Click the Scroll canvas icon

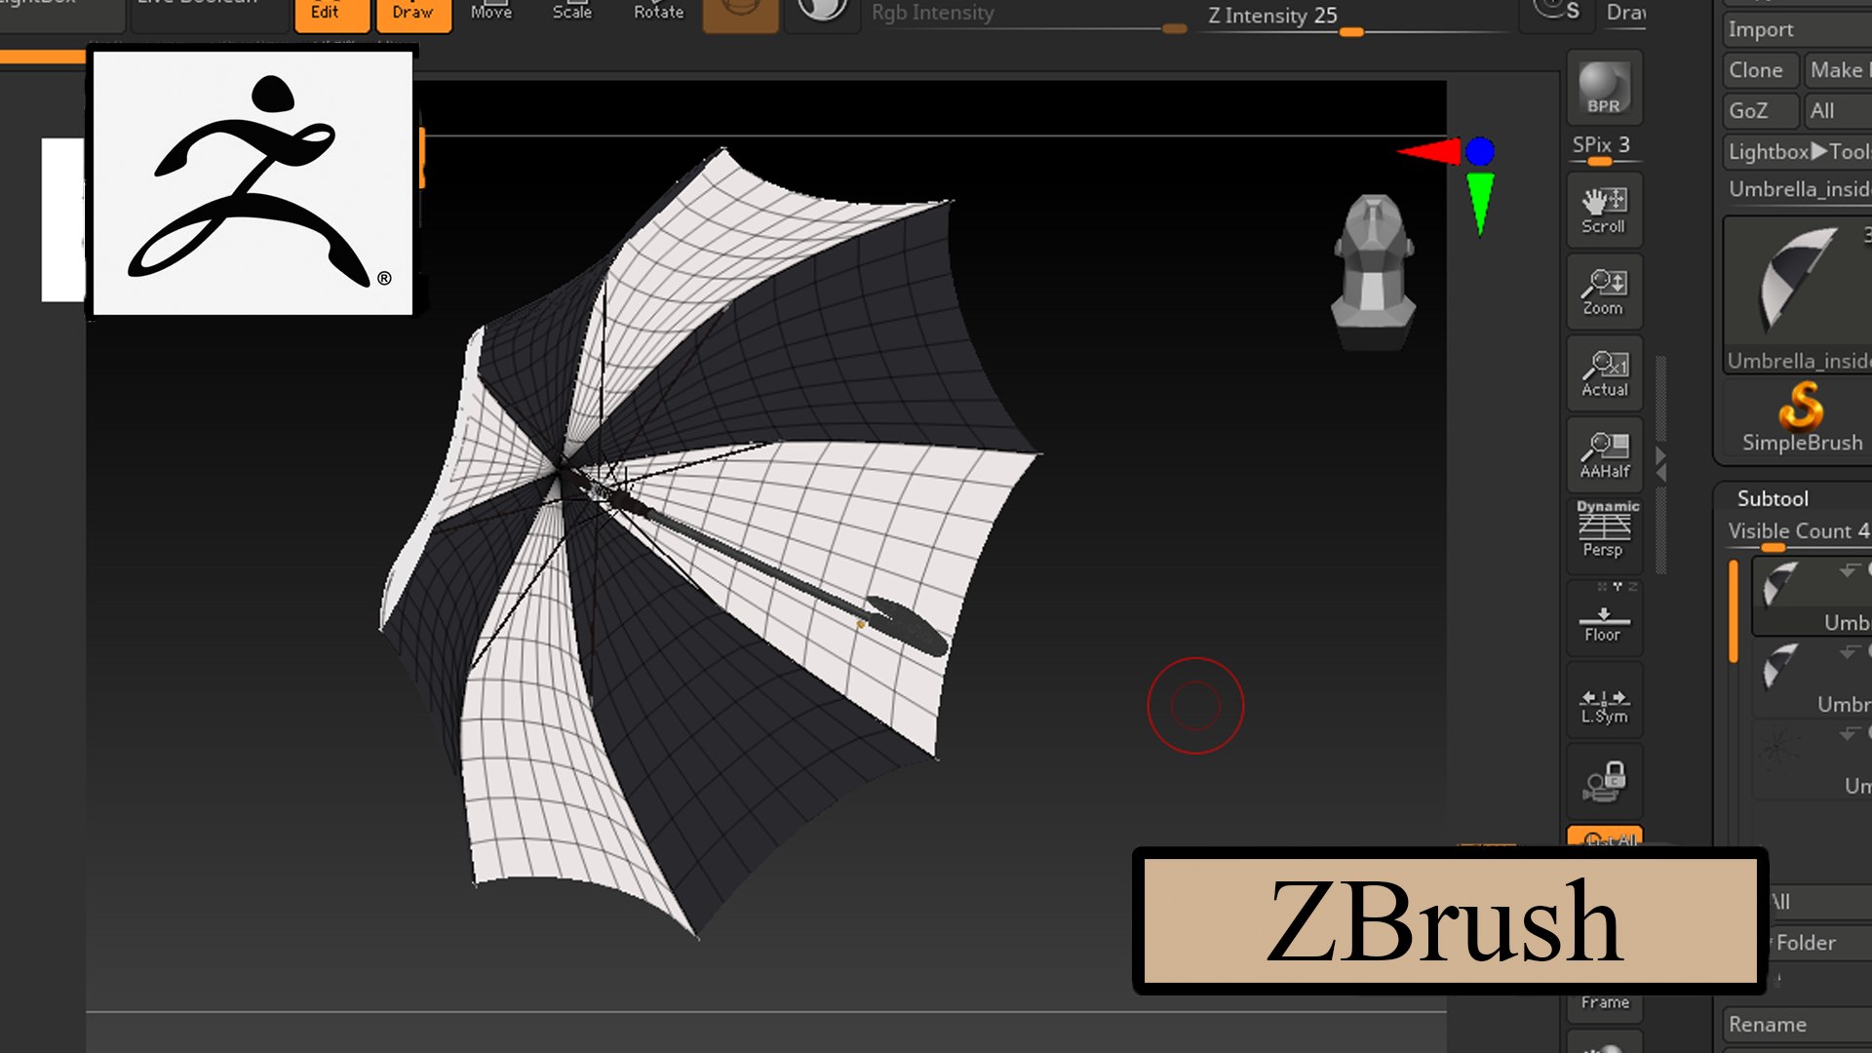point(1604,210)
